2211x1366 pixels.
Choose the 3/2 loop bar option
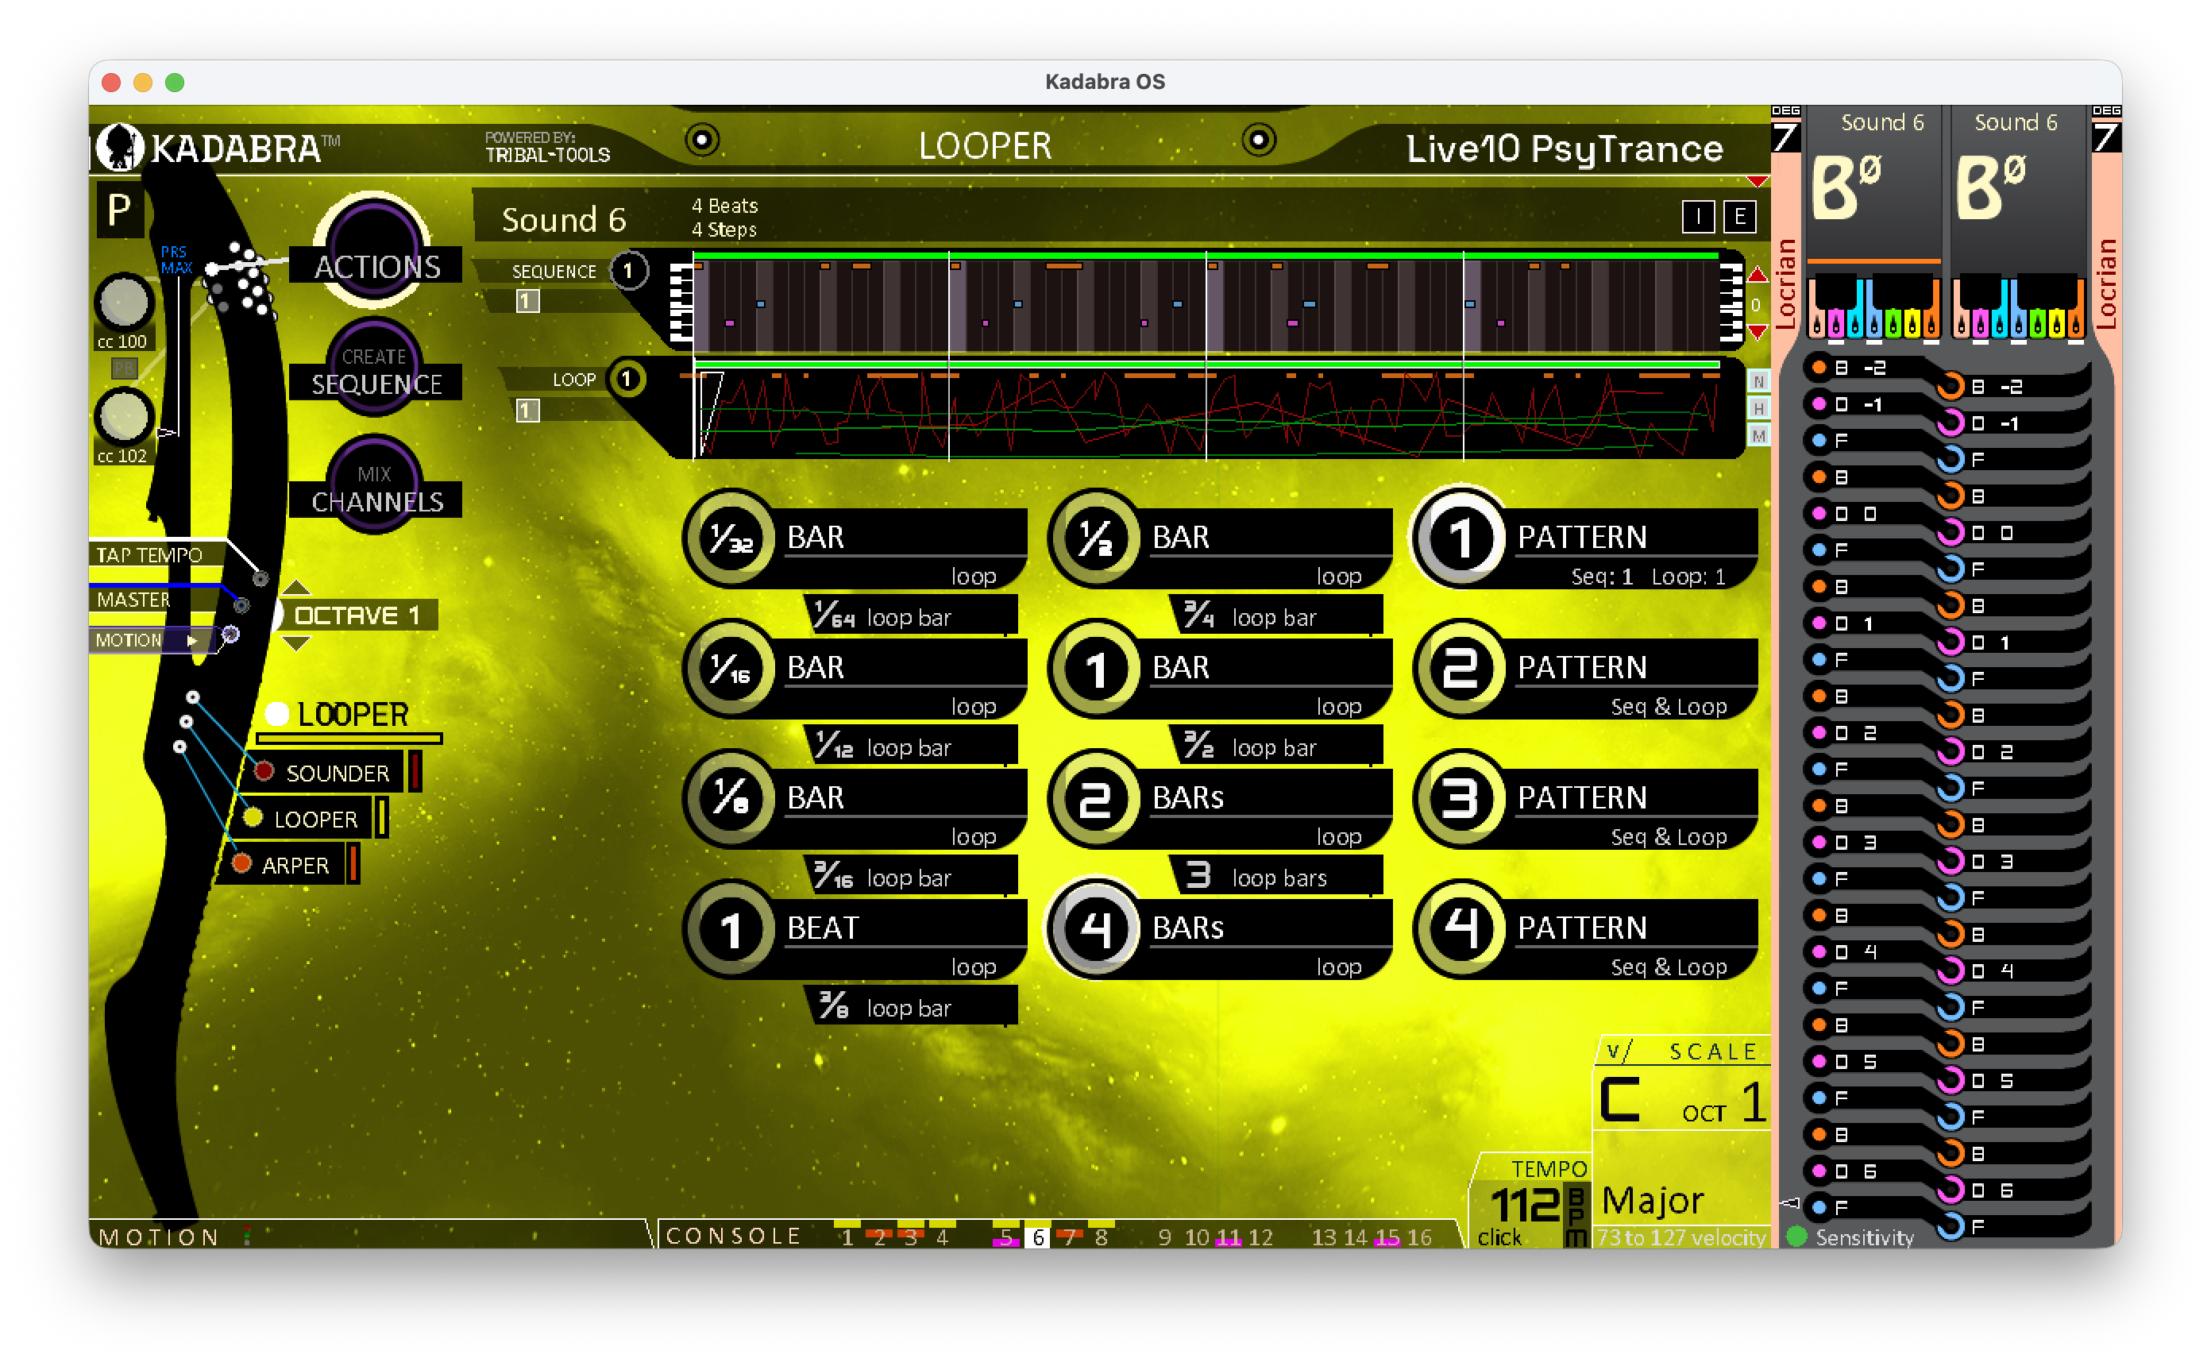point(1277,747)
